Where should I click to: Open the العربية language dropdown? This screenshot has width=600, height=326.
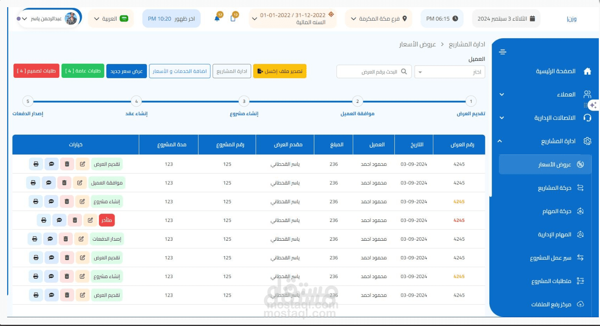pos(111,19)
